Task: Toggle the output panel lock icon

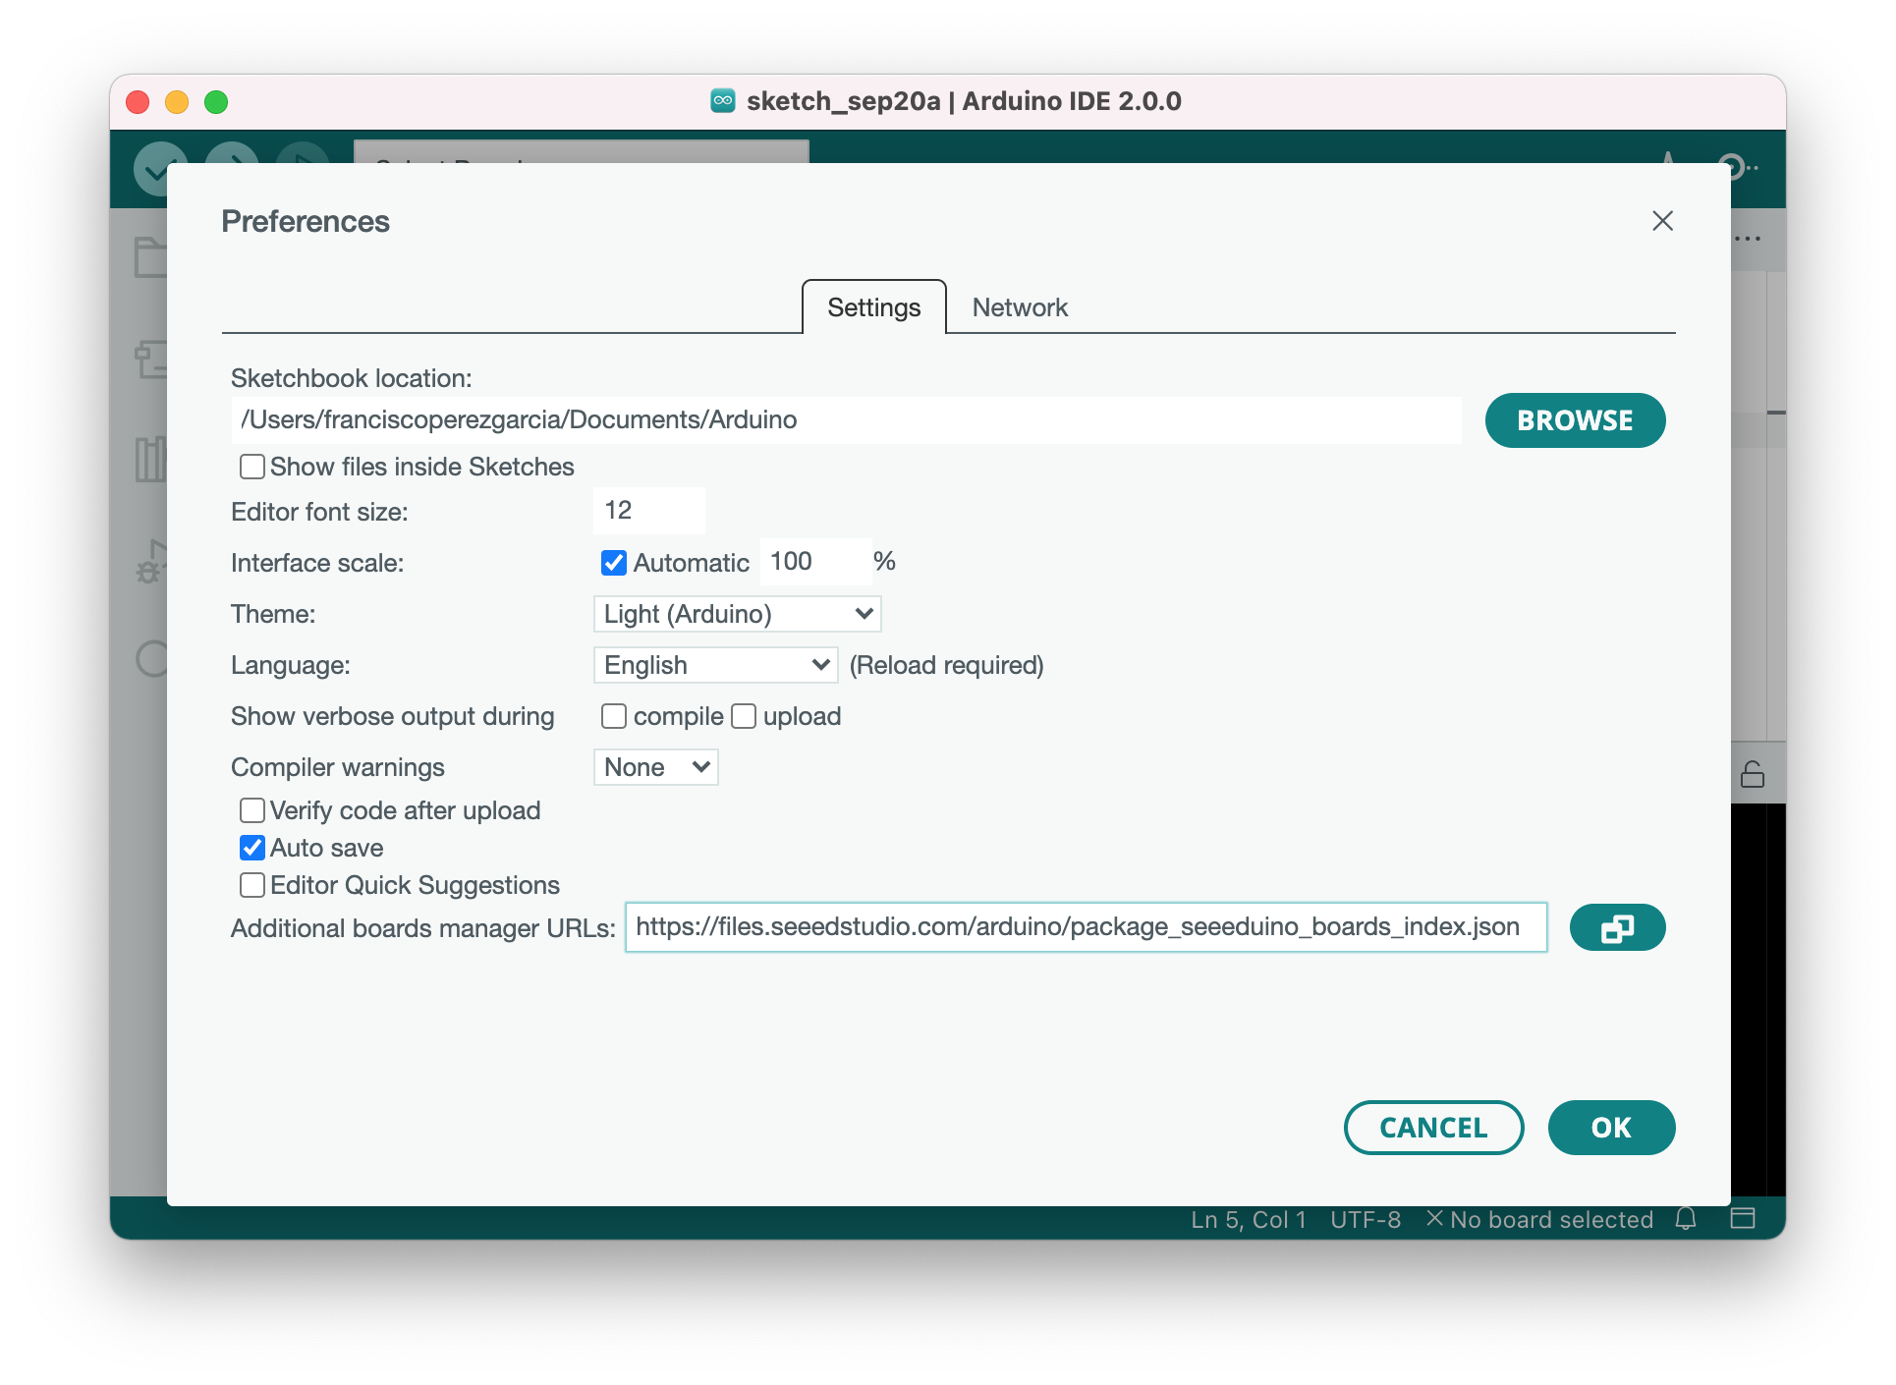Action: [x=1753, y=774]
